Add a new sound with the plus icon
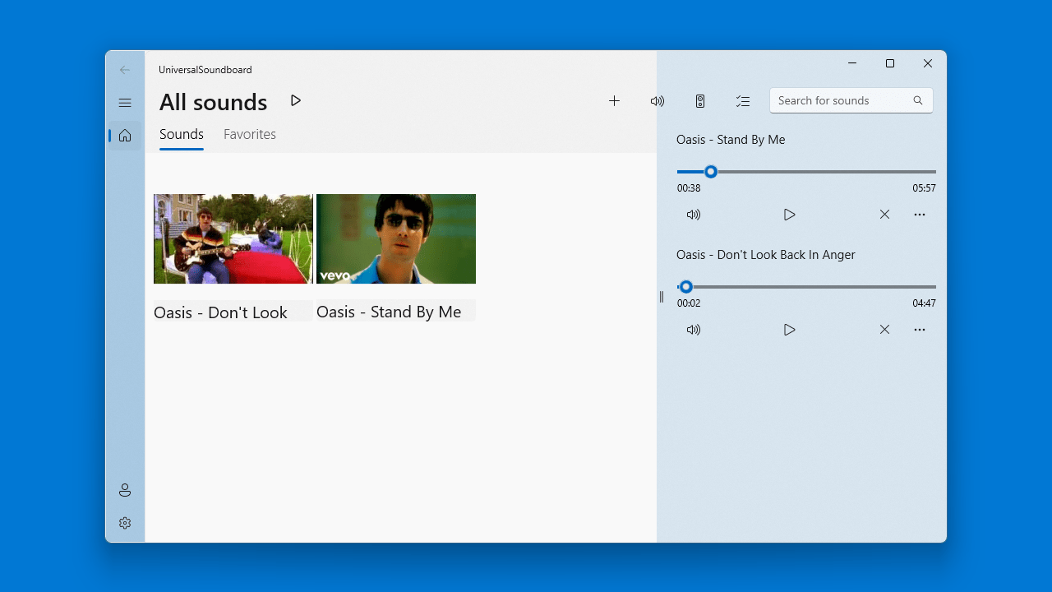Viewport: 1052px width, 592px height. tap(614, 100)
